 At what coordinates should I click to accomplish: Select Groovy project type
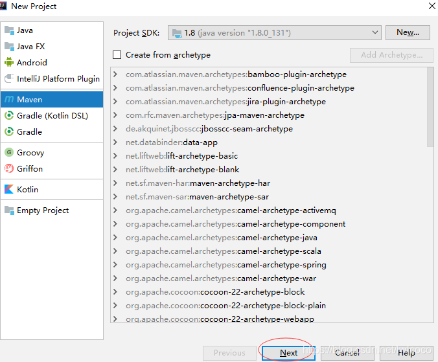(52, 153)
